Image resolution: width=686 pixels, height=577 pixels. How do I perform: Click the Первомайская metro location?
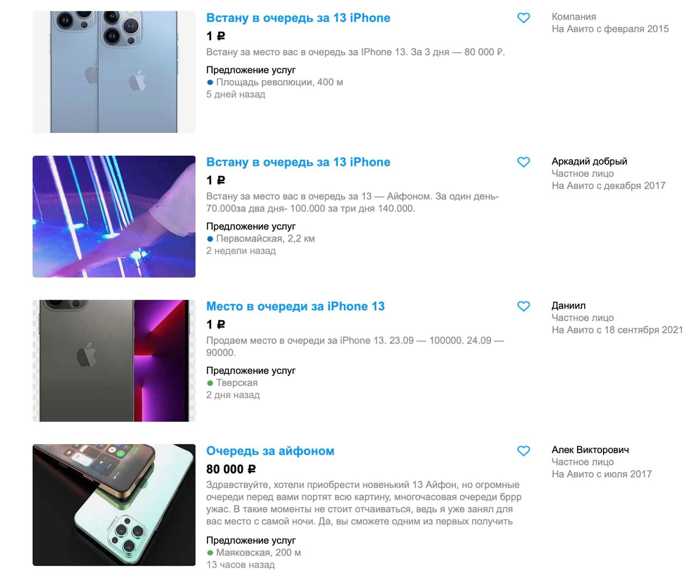click(x=260, y=238)
